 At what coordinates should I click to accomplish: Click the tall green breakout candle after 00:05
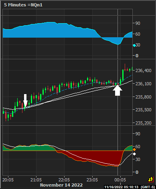pyautogui.click(x=123, y=75)
